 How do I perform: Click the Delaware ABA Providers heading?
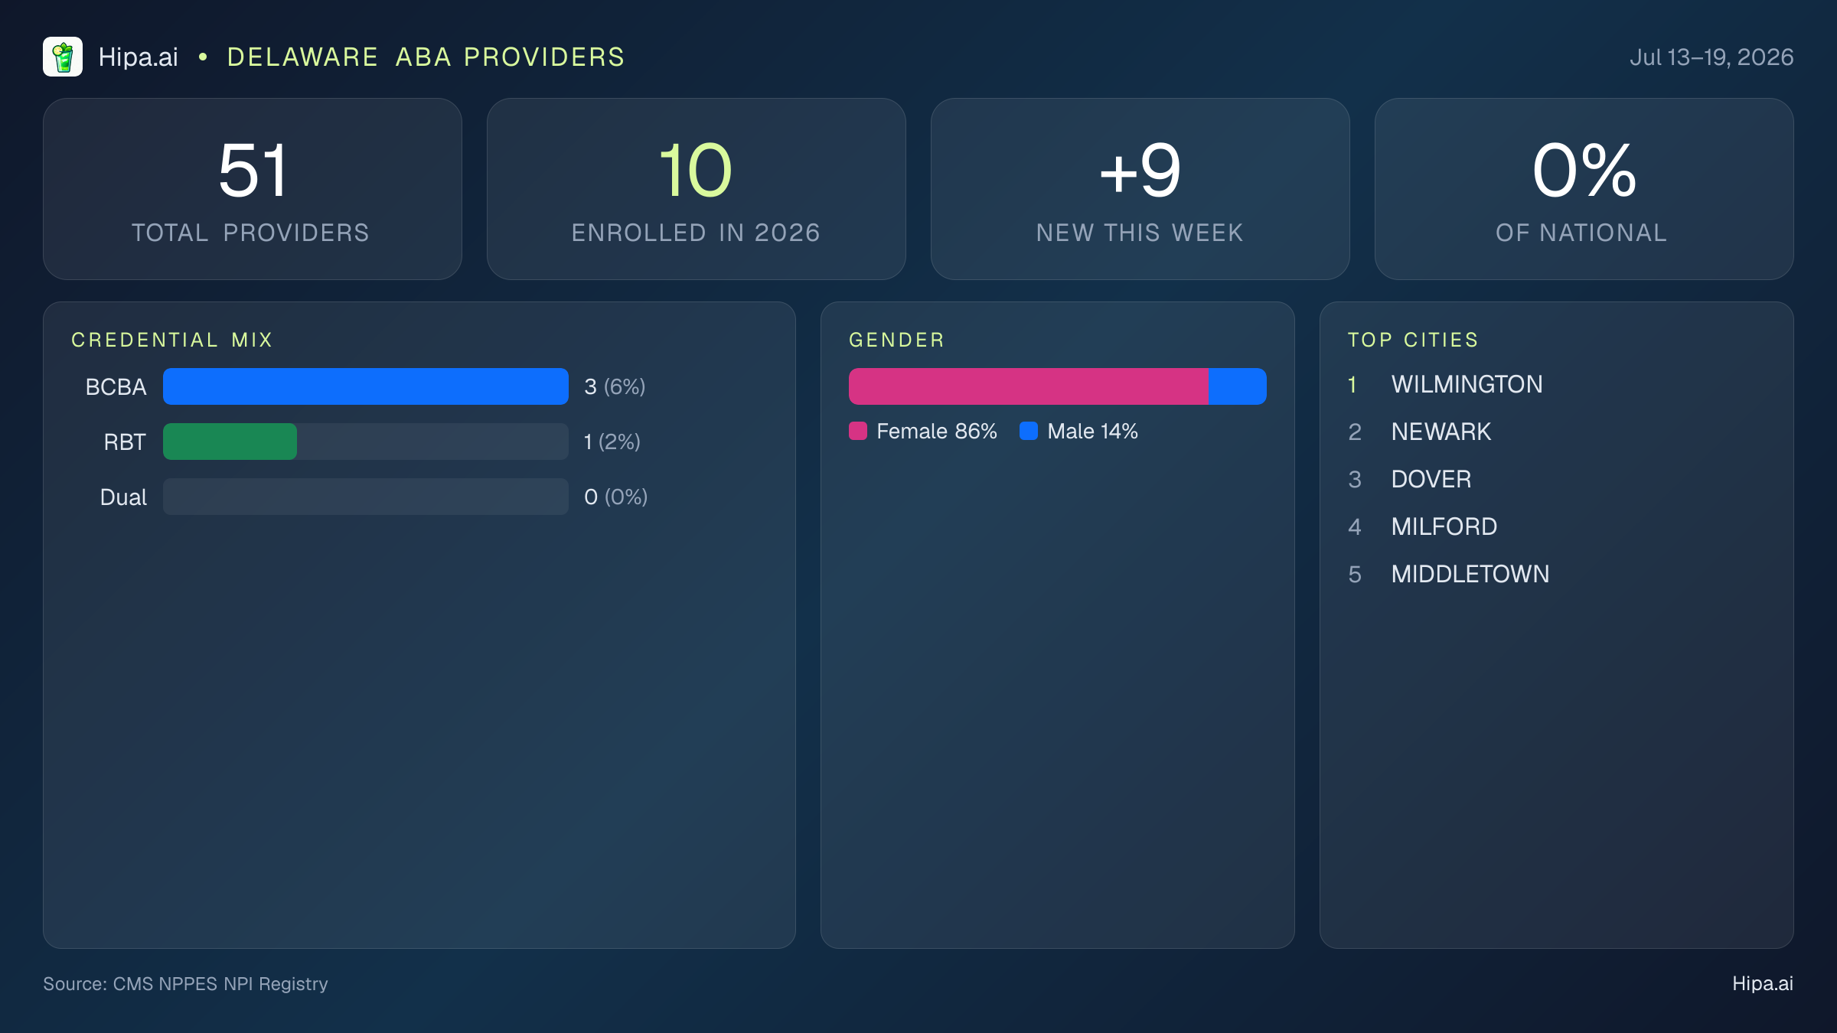pos(426,57)
